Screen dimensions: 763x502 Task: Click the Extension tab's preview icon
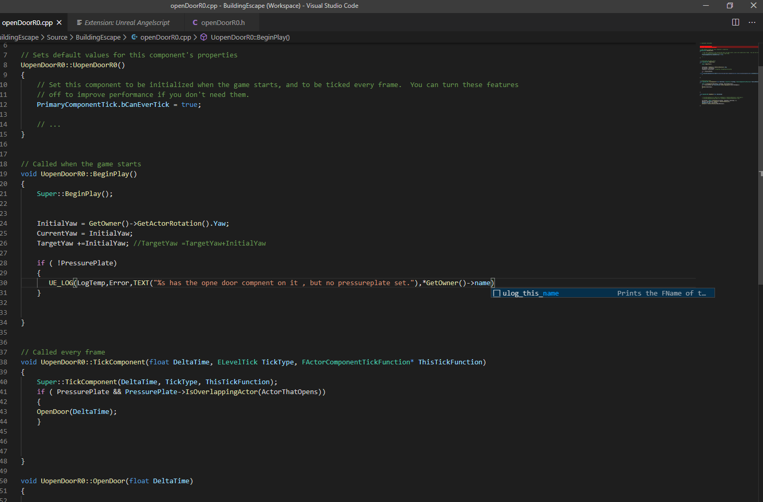coord(79,22)
